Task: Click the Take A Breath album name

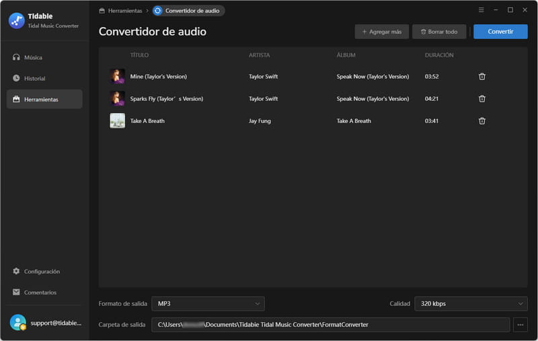Action: click(x=354, y=121)
